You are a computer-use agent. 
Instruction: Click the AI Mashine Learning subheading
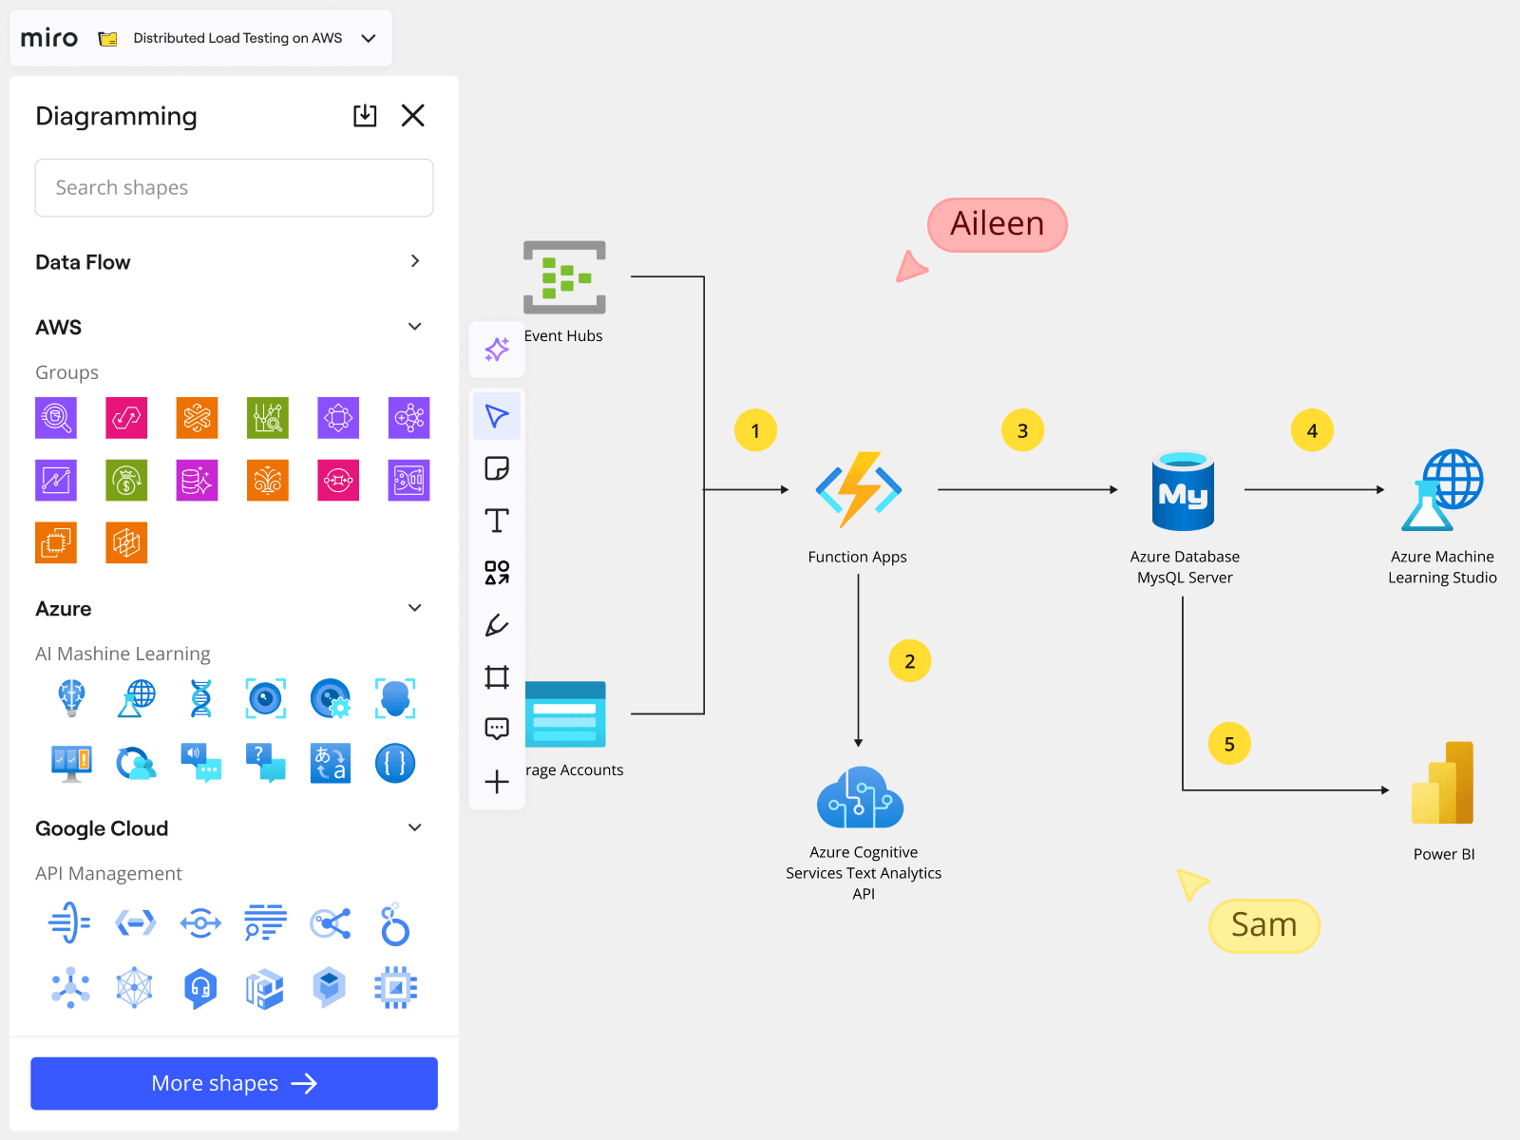pos(123,654)
